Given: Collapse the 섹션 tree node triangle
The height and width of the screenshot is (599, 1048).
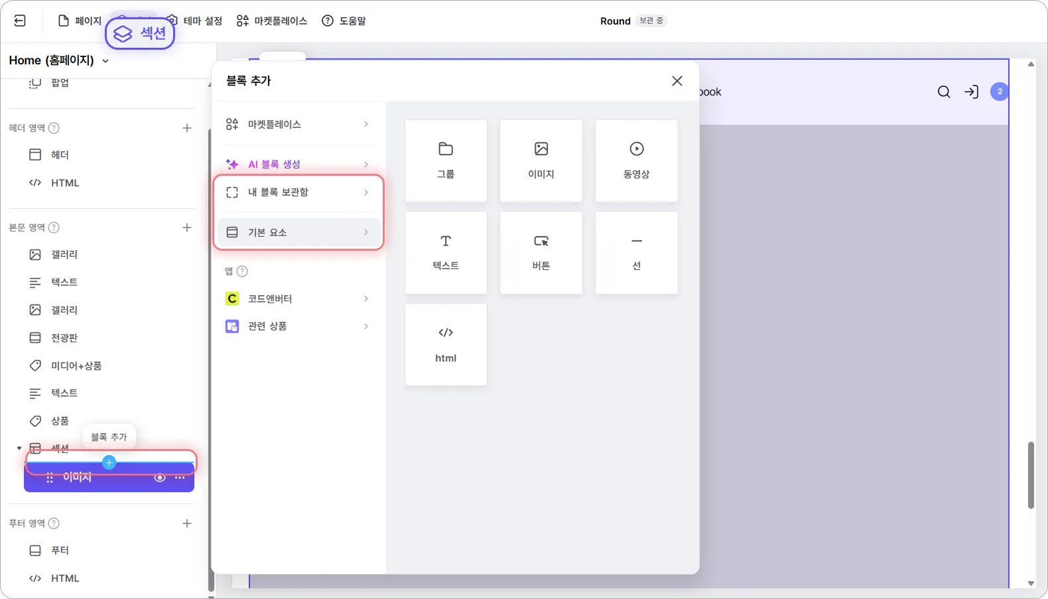Looking at the screenshot, I should [19, 448].
